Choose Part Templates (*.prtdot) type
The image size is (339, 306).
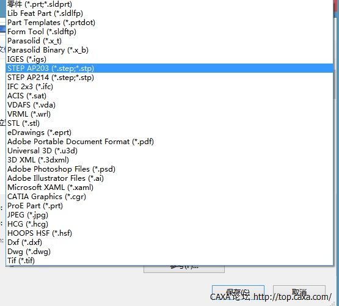pyautogui.click(x=170, y=23)
